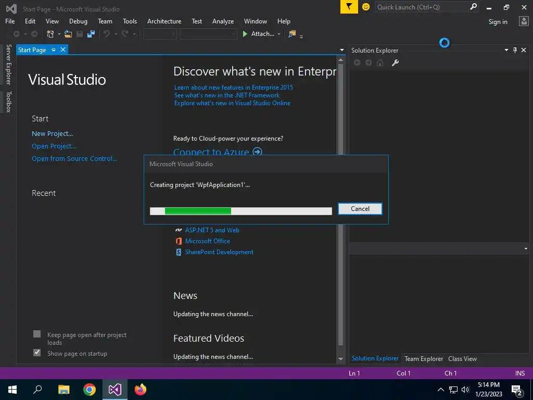Viewport: 533px width, 400px height.
Task: Open the Redo history dropdown arrow
Action: pyautogui.click(x=134, y=34)
